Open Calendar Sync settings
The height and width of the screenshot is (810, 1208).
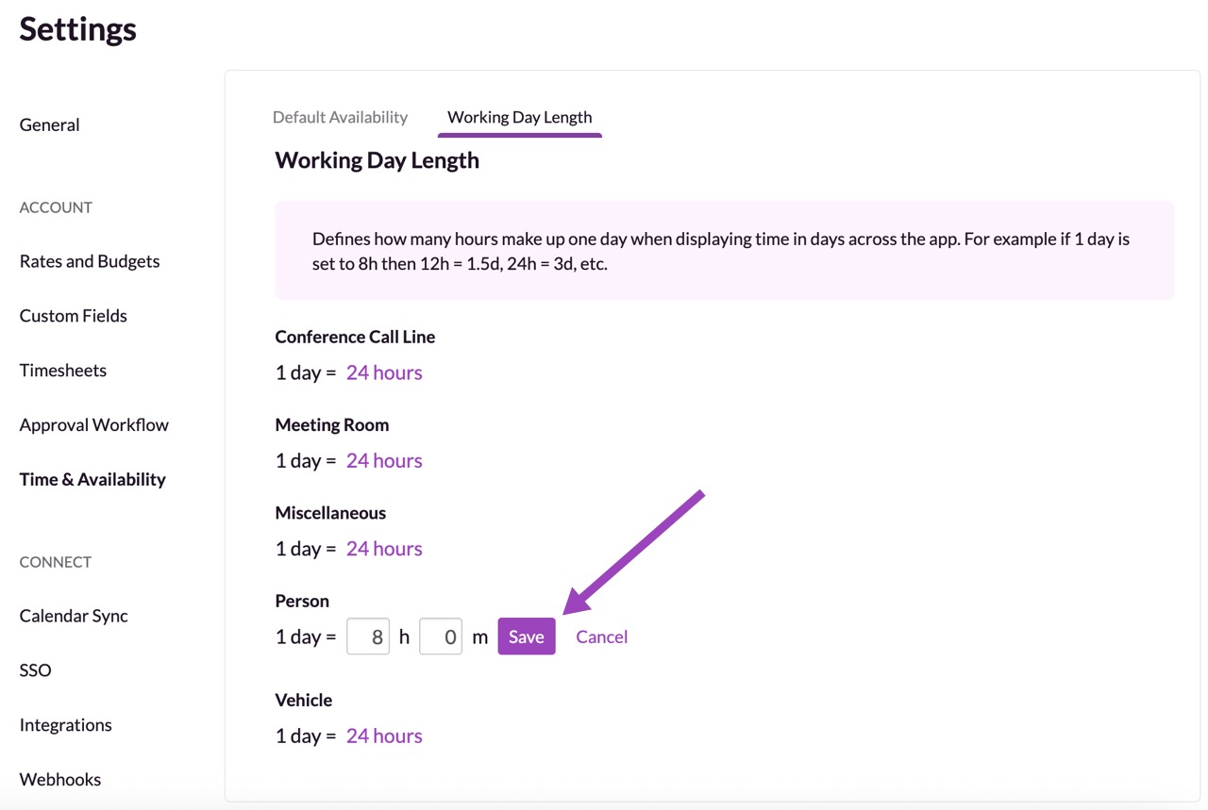pos(74,616)
